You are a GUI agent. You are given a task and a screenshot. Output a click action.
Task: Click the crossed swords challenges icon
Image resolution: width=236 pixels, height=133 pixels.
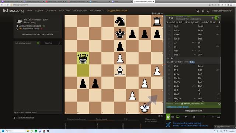coord(203,11)
